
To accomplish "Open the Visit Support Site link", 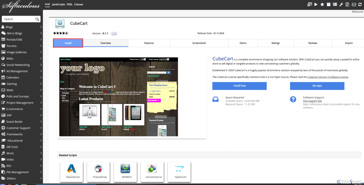I will (312, 101).
